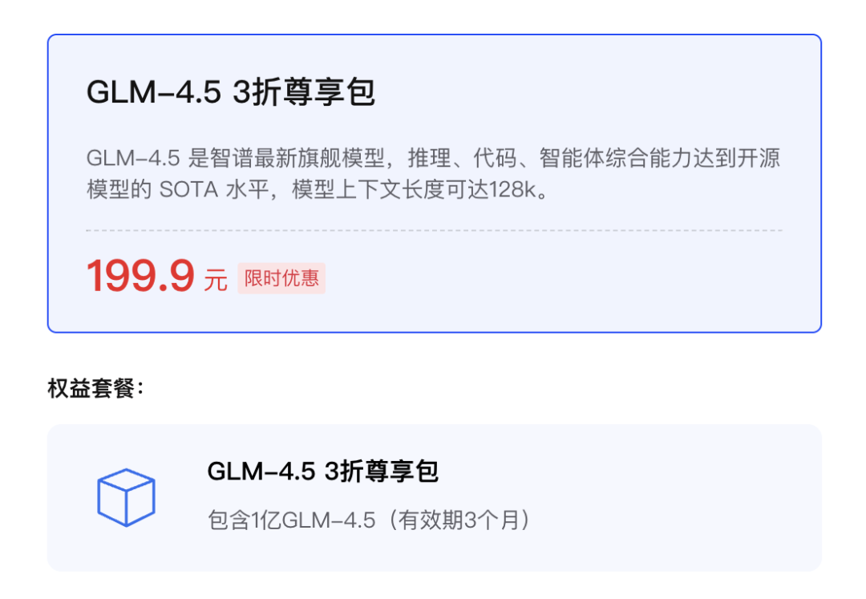Click 推理、代码 in the description
The width and height of the screenshot is (866, 599).
[x=462, y=159]
